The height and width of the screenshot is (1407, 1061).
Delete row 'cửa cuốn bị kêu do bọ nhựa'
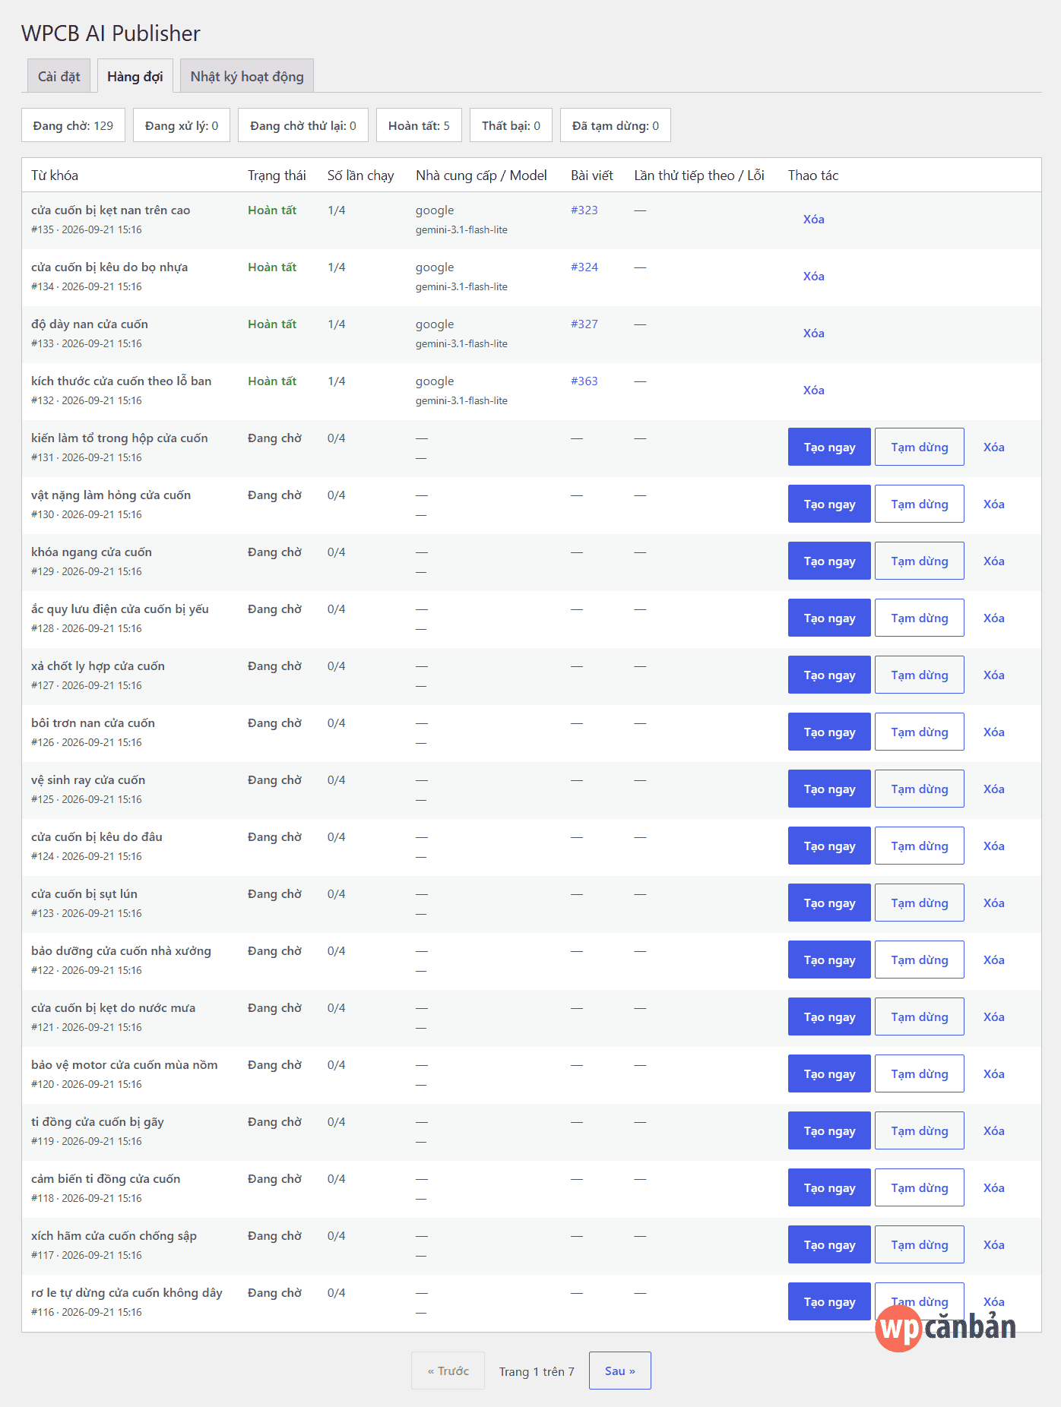pyautogui.click(x=814, y=277)
